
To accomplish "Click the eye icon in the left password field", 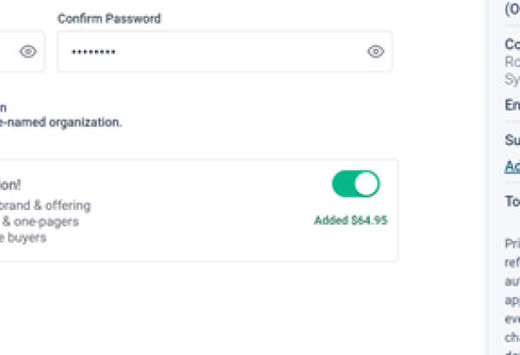I will [x=28, y=51].
